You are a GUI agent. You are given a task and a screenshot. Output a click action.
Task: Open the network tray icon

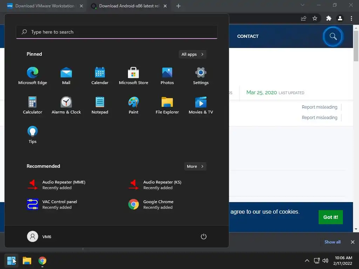(317, 261)
